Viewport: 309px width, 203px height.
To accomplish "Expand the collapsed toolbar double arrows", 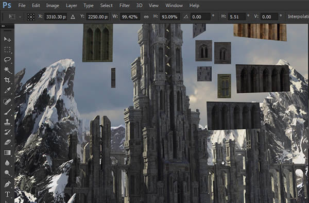I will [3, 26].
